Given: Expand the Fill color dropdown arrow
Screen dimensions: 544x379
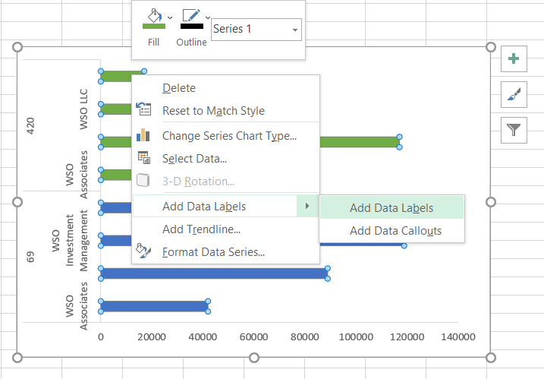Looking at the screenshot, I should pos(170,17).
